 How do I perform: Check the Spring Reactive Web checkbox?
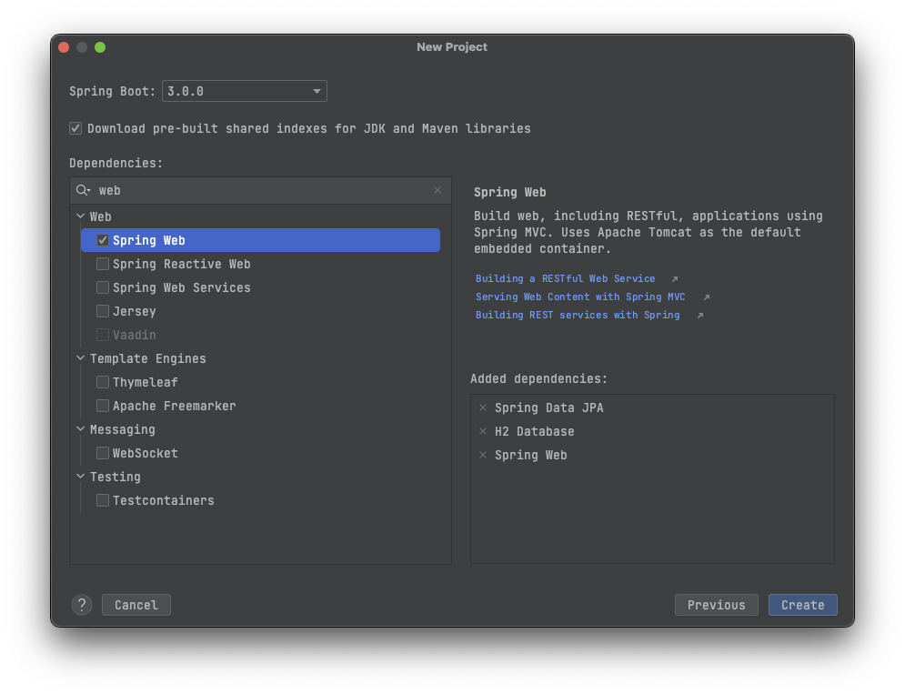(103, 264)
